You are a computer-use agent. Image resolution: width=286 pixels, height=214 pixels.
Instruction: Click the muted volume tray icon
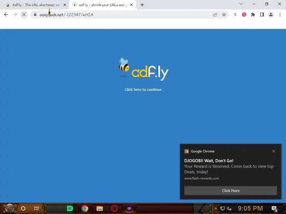pyautogui.click(x=229, y=208)
